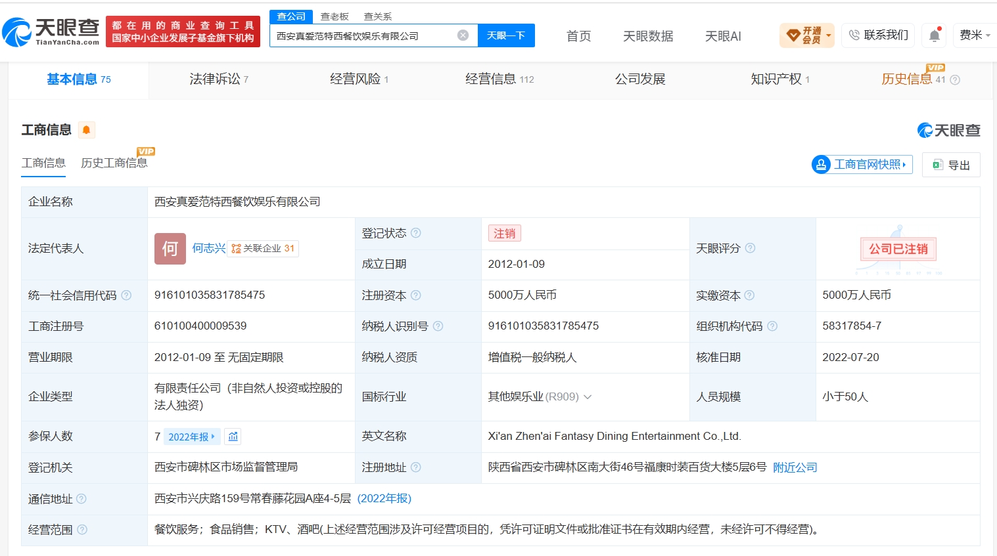Select the 基本信息 tab
The width and height of the screenshot is (997, 556).
pyautogui.click(x=79, y=79)
